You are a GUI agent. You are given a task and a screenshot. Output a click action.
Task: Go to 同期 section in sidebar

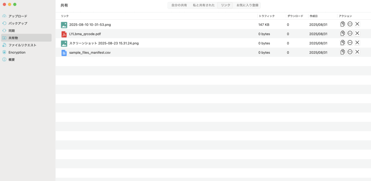(x=12, y=31)
